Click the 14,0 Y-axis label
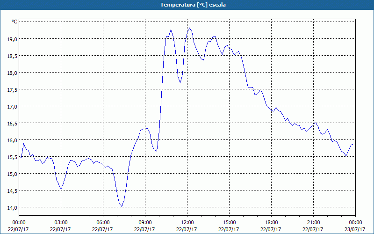374x234 pixels. (12, 207)
